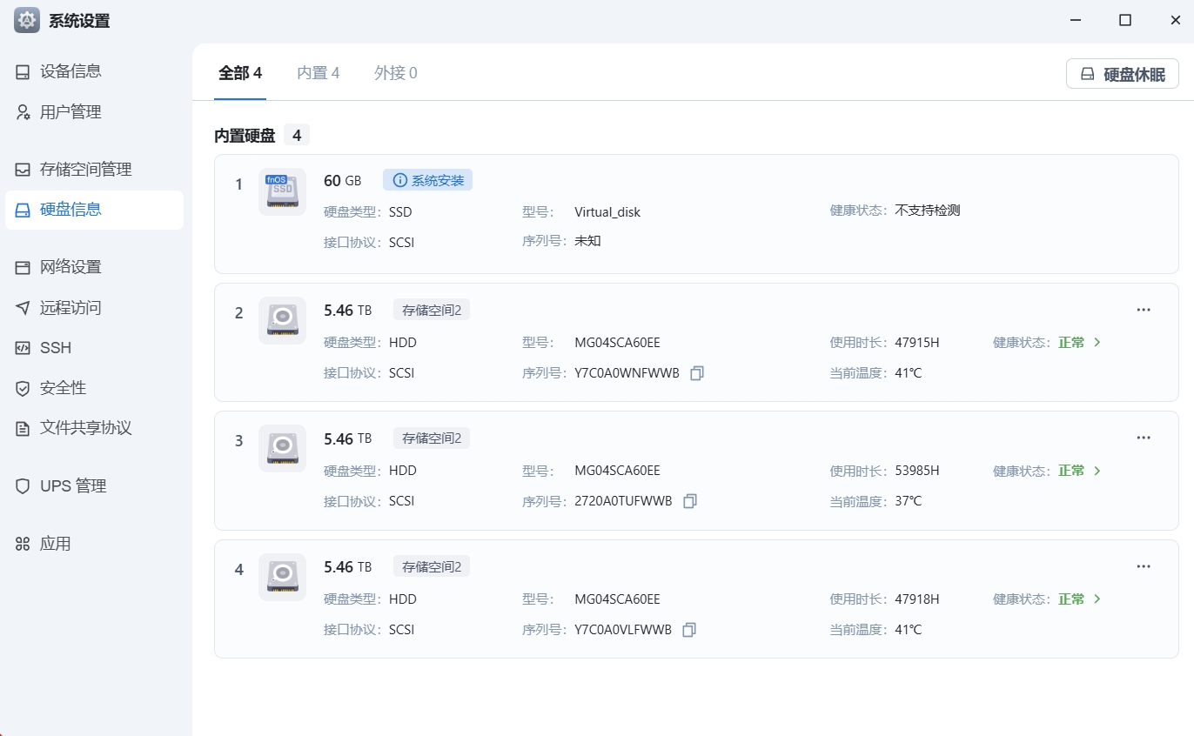Open 文件共享协议 settings

click(94, 428)
